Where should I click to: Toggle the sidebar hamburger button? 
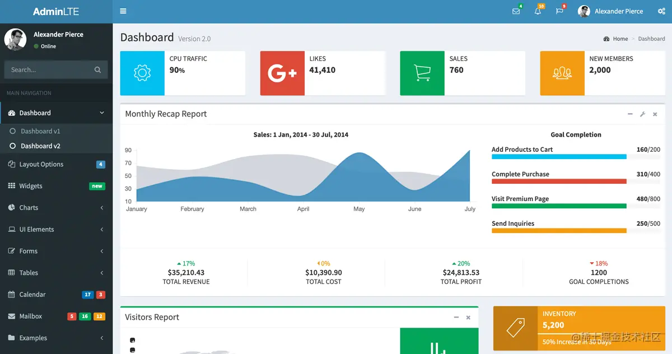123,11
